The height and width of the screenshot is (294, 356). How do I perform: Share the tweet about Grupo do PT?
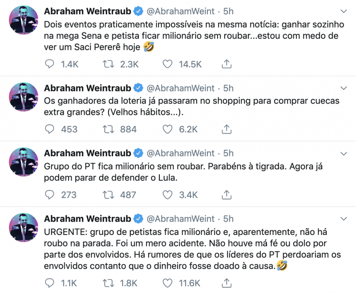coord(227,195)
